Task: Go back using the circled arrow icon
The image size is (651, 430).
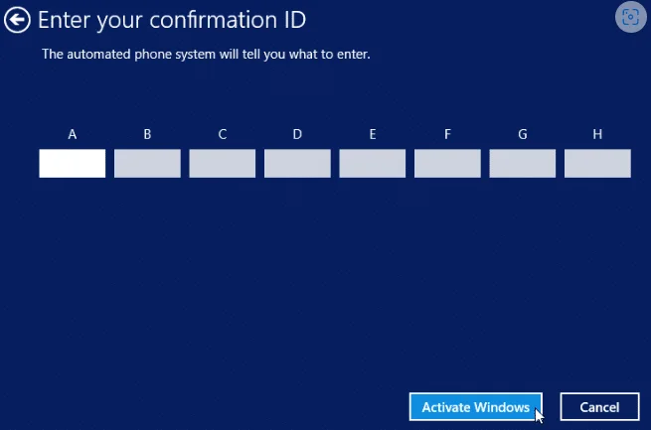Action: point(17,20)
